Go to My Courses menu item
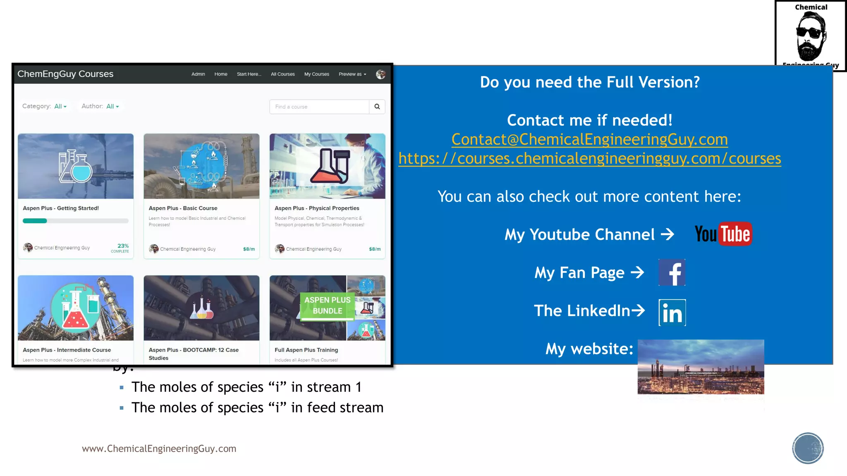The width and height of the screenshot is (847, 476). [x=317, y=74]
